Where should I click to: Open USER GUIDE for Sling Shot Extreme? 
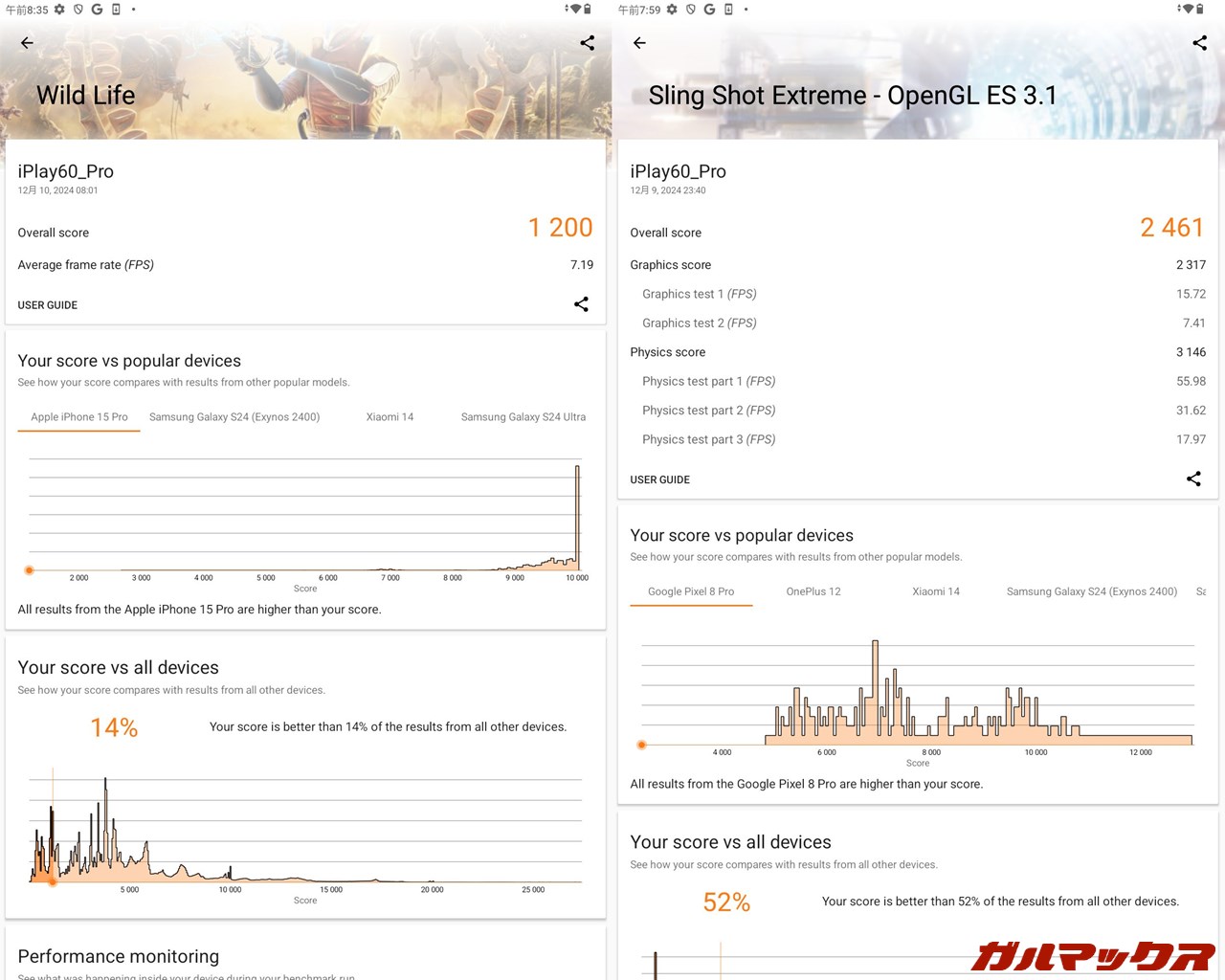tap(659, 479)
